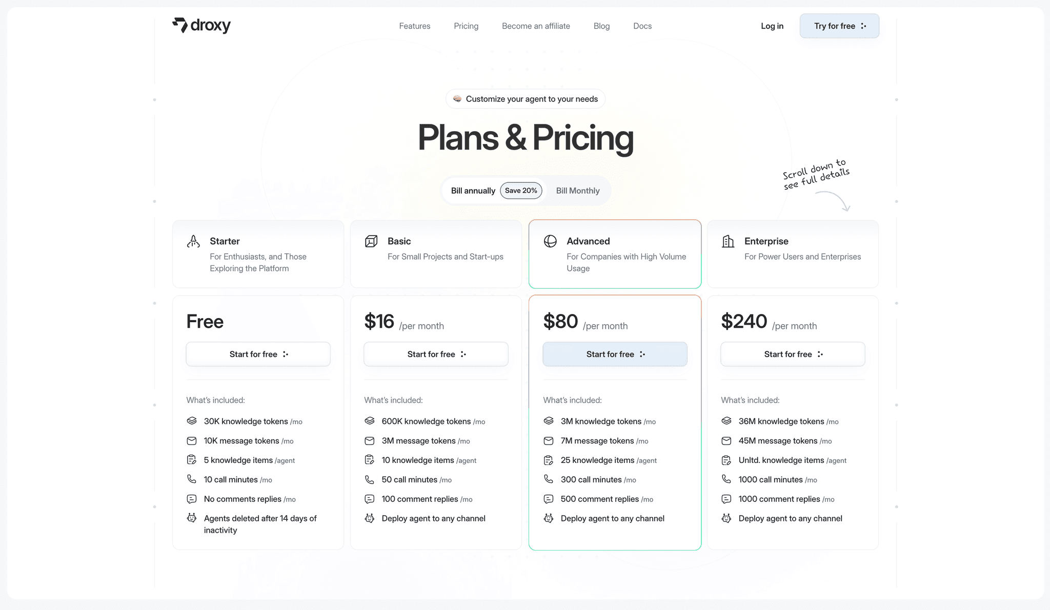The height and width of the screenshot is (610, 1050).
Task: Click the Try for free button
Action: [x=839, y=26]
